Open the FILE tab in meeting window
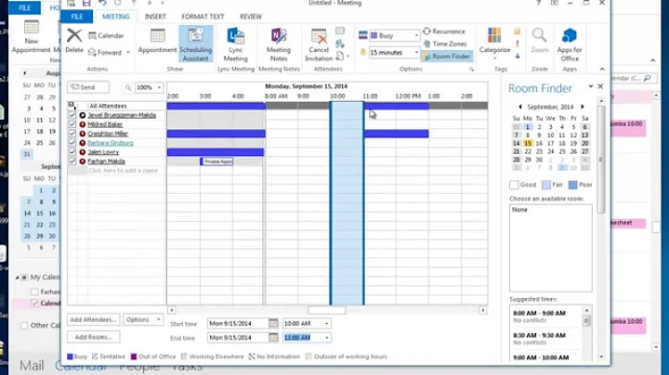Viewport: 669px width, 375px height. 77,17
